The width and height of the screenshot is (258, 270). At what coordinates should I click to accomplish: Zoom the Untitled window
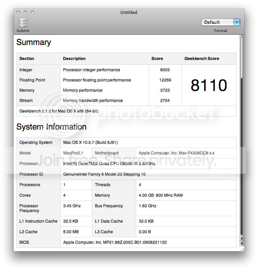click(x=32, y=12)
